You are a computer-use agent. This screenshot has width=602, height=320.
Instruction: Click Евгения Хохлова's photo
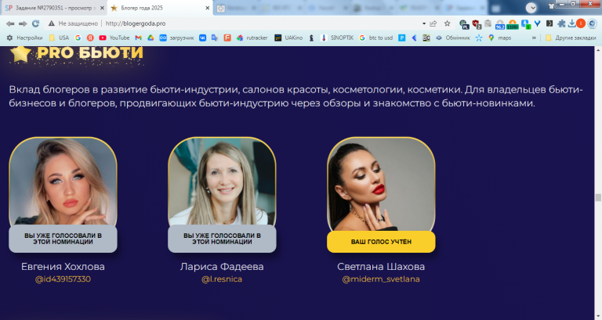[x=63, y=182]
